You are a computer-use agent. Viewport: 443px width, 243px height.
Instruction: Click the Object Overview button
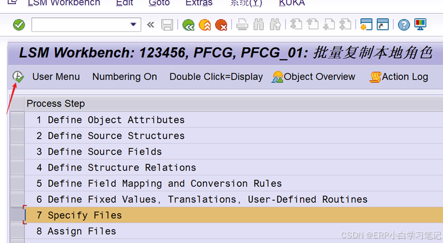(313, 77)
